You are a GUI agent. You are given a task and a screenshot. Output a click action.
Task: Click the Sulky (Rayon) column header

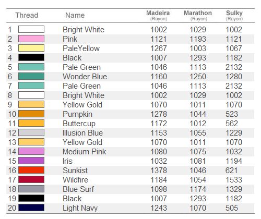[x=234, y=15]
